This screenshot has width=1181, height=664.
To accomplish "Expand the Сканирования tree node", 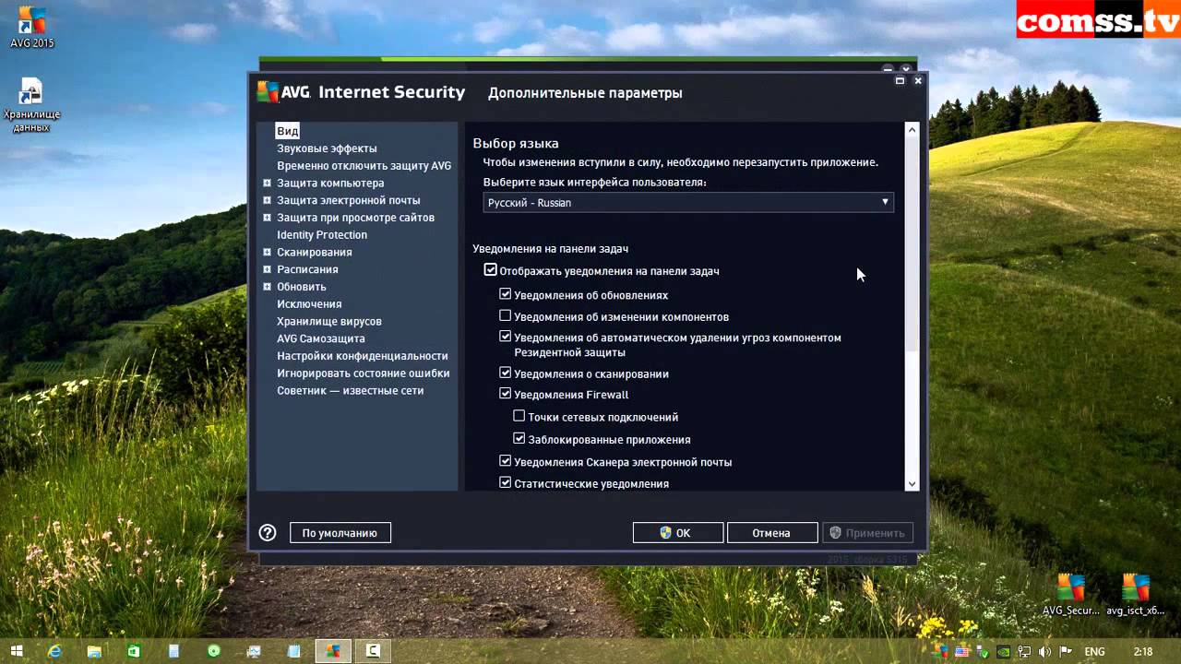I will coord(267,252).
